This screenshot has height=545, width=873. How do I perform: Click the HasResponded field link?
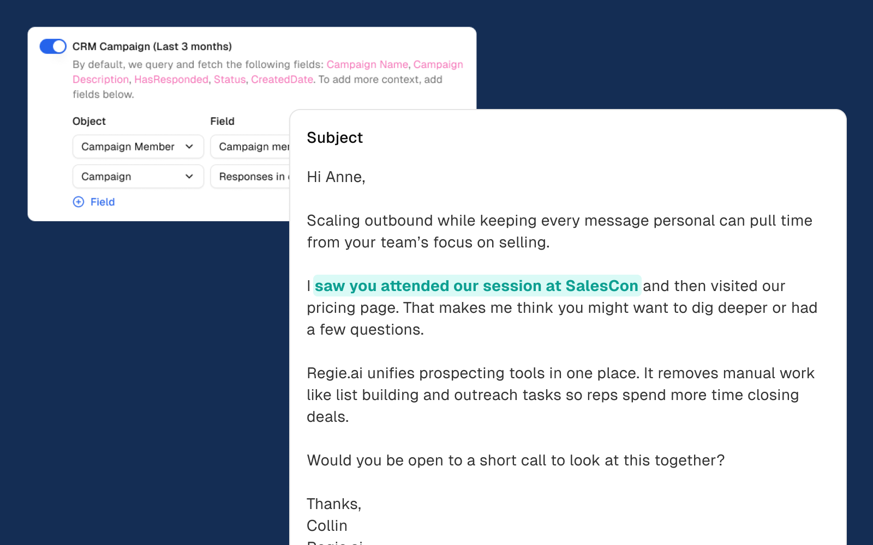click(x=171, y=80)
